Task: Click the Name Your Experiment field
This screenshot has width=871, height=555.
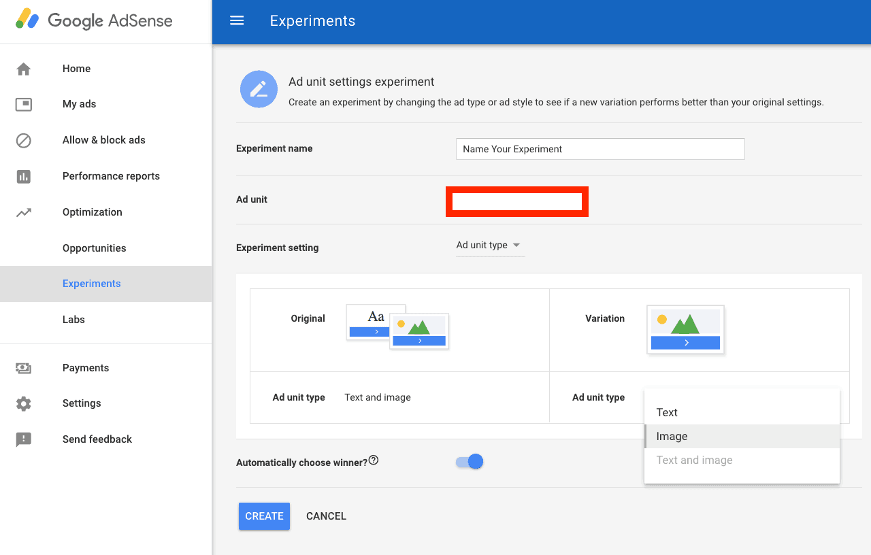Action: [x=599, y=149]
